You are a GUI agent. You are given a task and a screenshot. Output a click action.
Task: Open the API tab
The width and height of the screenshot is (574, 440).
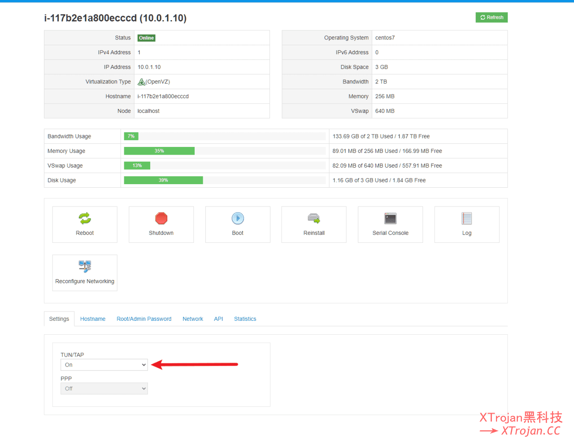(218, 319)
